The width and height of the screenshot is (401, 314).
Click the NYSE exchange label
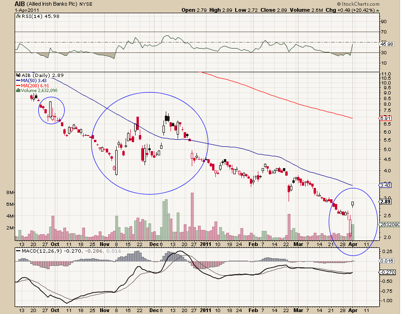86,4
